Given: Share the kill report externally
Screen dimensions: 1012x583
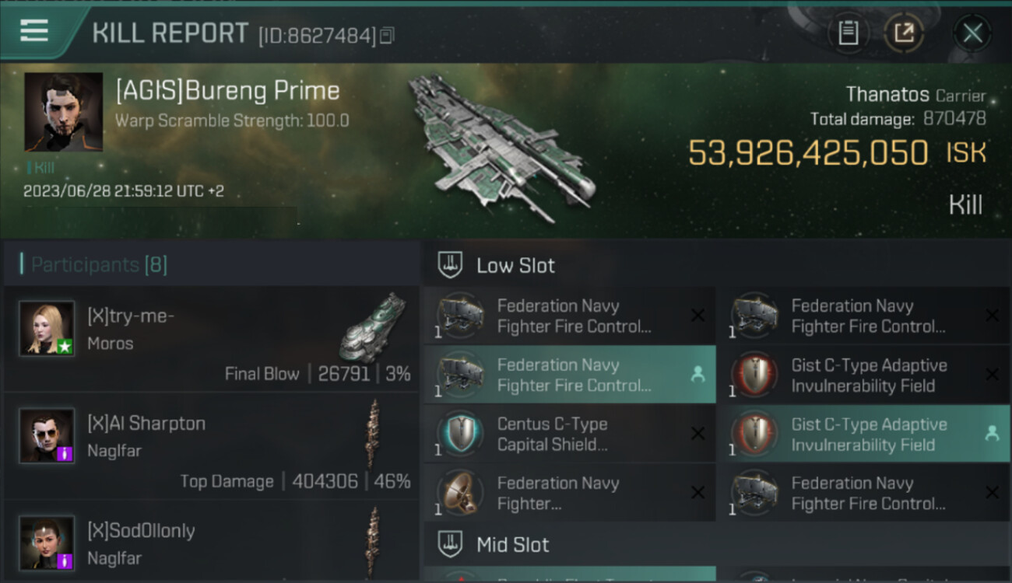Looking at the screenshot, I should click(x=904, y=33).
